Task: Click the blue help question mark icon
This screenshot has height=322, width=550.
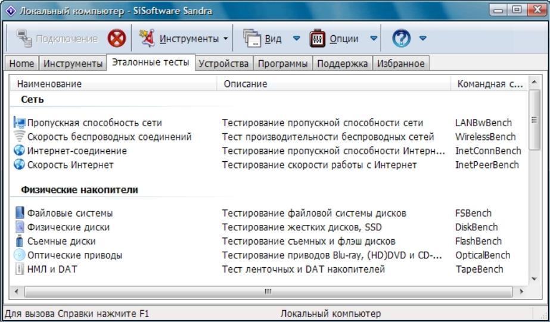Action: [x=401, y=38]
